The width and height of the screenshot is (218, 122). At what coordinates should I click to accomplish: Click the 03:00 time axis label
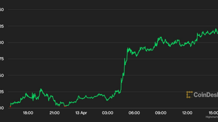point(108,113)
